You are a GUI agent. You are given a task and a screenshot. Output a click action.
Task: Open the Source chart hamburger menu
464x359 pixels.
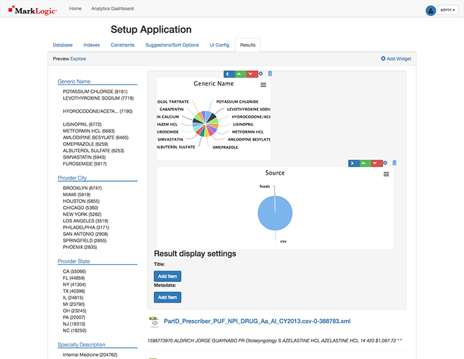[386, 174]
